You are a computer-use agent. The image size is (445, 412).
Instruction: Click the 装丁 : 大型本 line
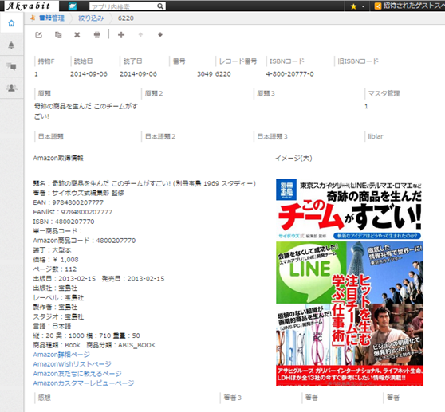52,250
